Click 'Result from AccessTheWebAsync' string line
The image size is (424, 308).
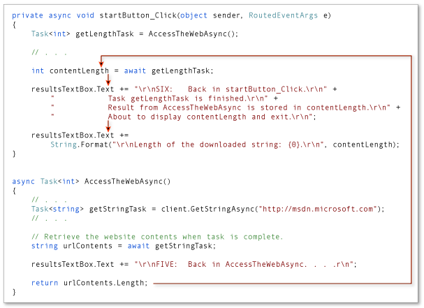click(x=249, y=108)
